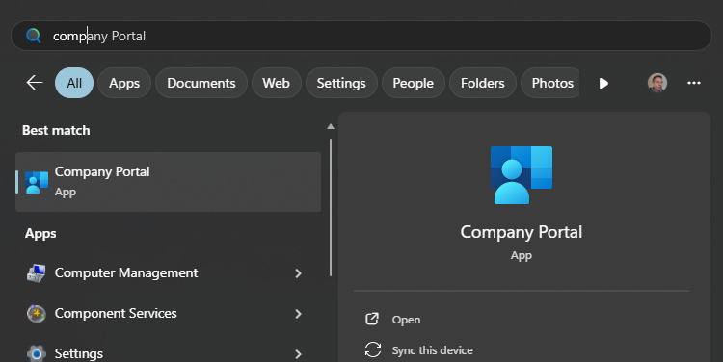Viewport: 723px width, 362px height.
Task: Switch to the Web filter tab
Action: [277, 83]
